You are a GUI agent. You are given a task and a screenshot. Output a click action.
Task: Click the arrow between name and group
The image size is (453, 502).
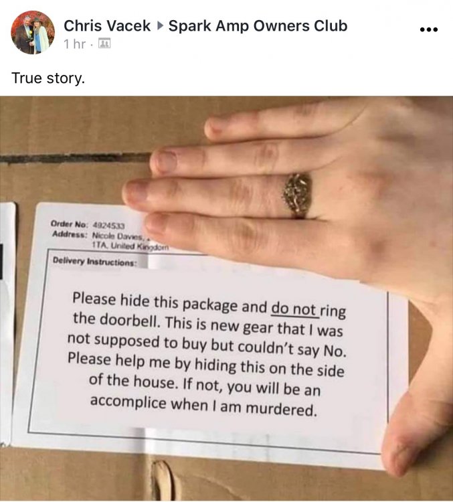[159, 25]
